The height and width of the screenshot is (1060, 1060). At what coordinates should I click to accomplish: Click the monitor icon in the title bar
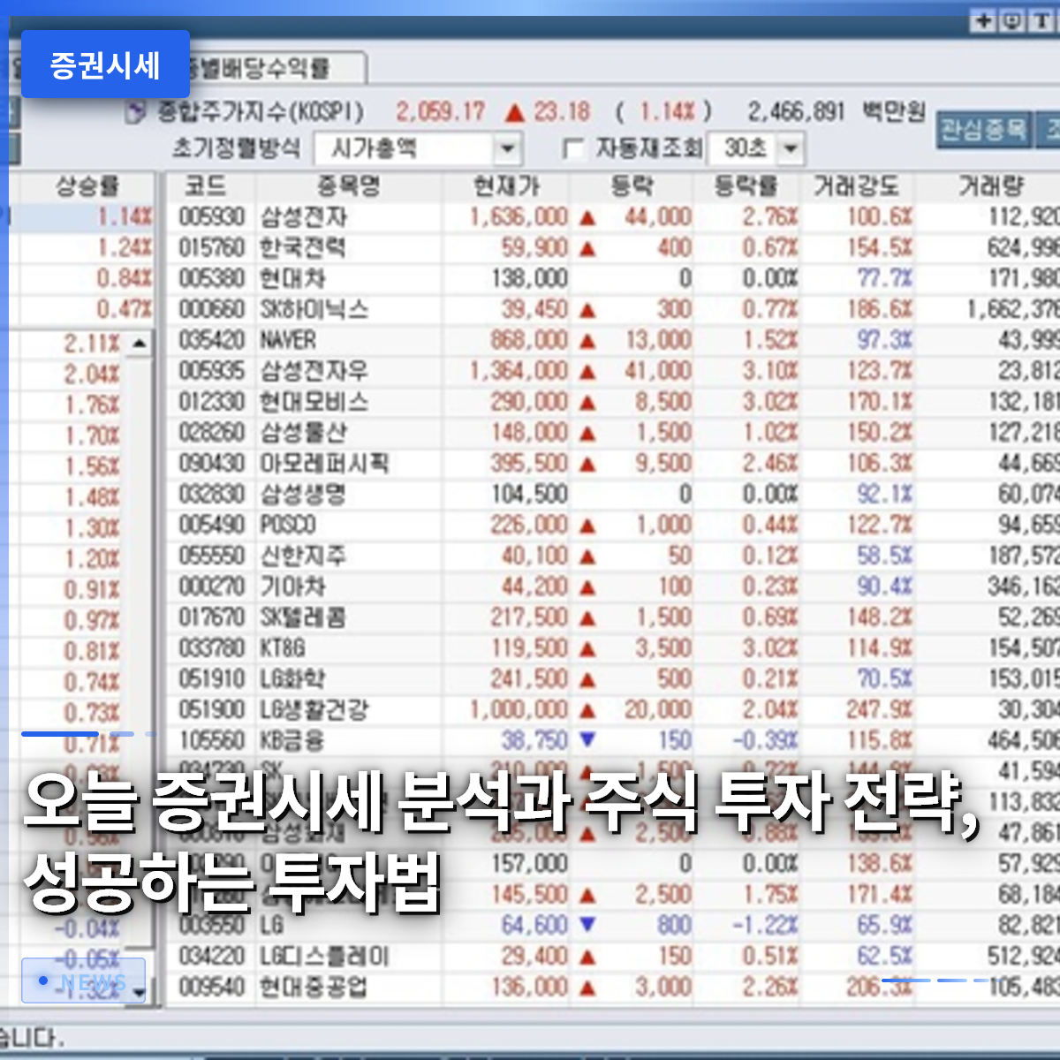pyautogui.click(x=1012, y=20)
